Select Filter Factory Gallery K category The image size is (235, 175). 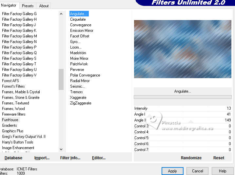[x=19, y=31]
